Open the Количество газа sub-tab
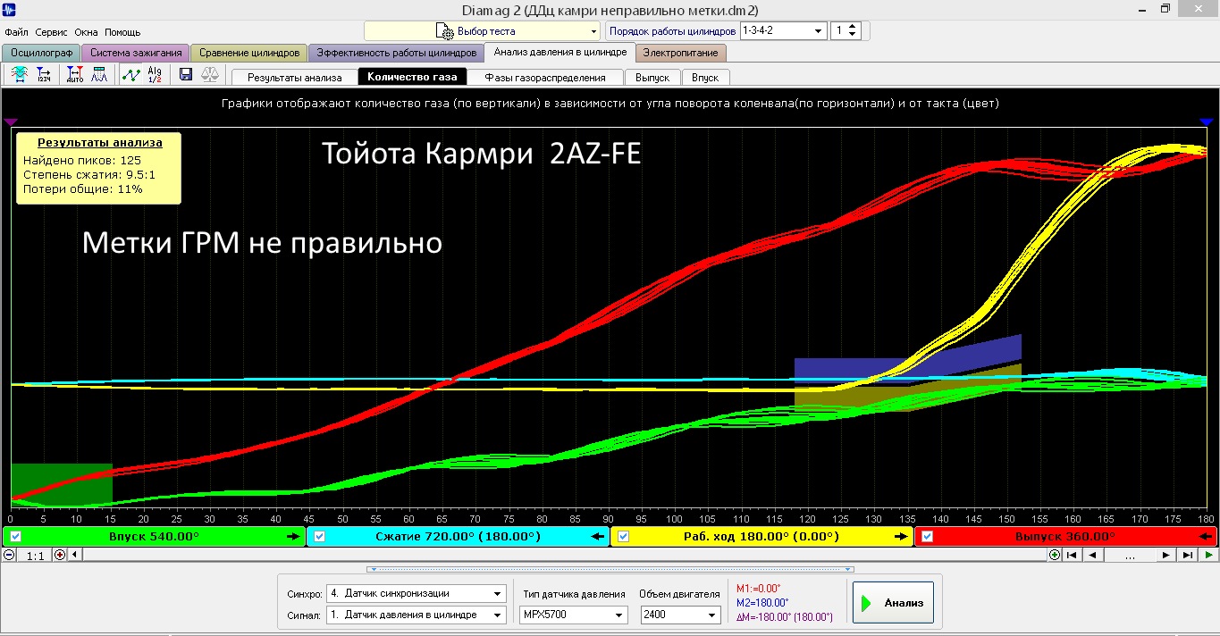The height and width of the screenshot is (636, 1220). pyautogui.click(x=412, y=77)
